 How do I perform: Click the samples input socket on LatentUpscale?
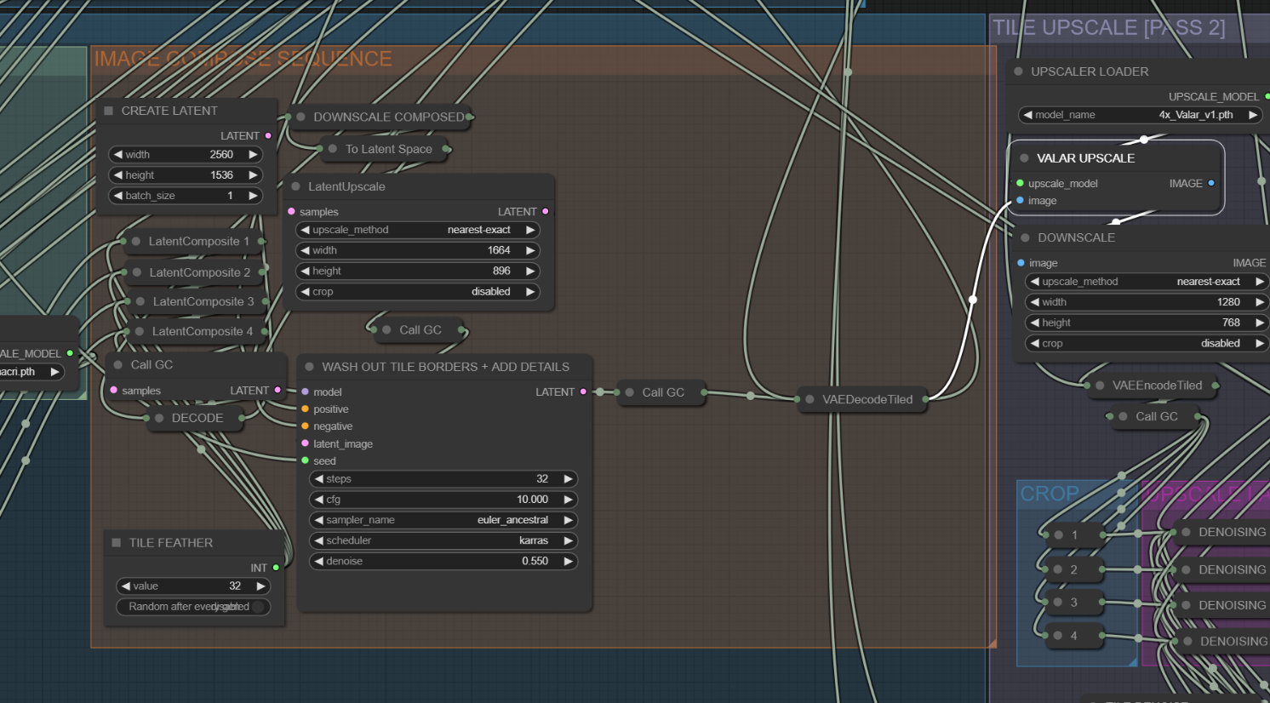coord(291,211)
